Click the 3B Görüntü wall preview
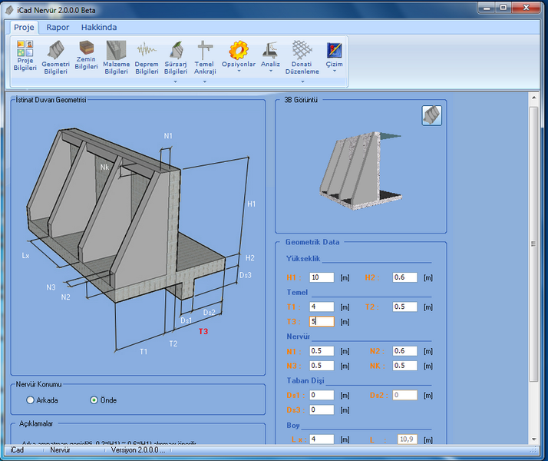Screen dimensions: 548x461 [361, 171]
